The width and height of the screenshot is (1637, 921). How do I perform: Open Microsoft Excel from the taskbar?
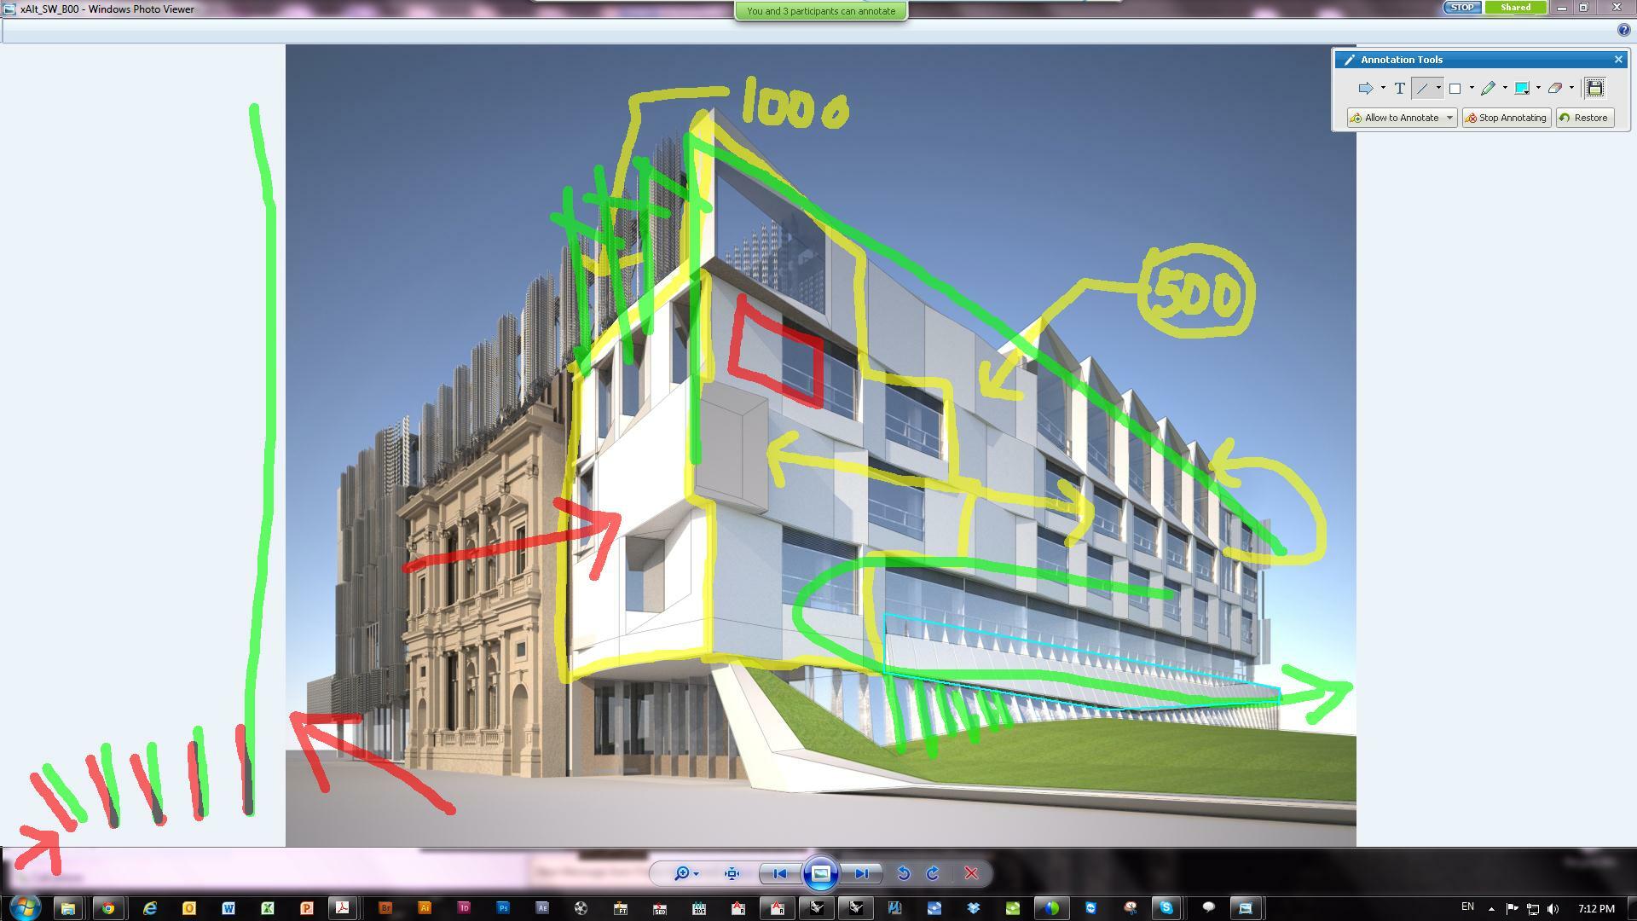click(268, 908)
